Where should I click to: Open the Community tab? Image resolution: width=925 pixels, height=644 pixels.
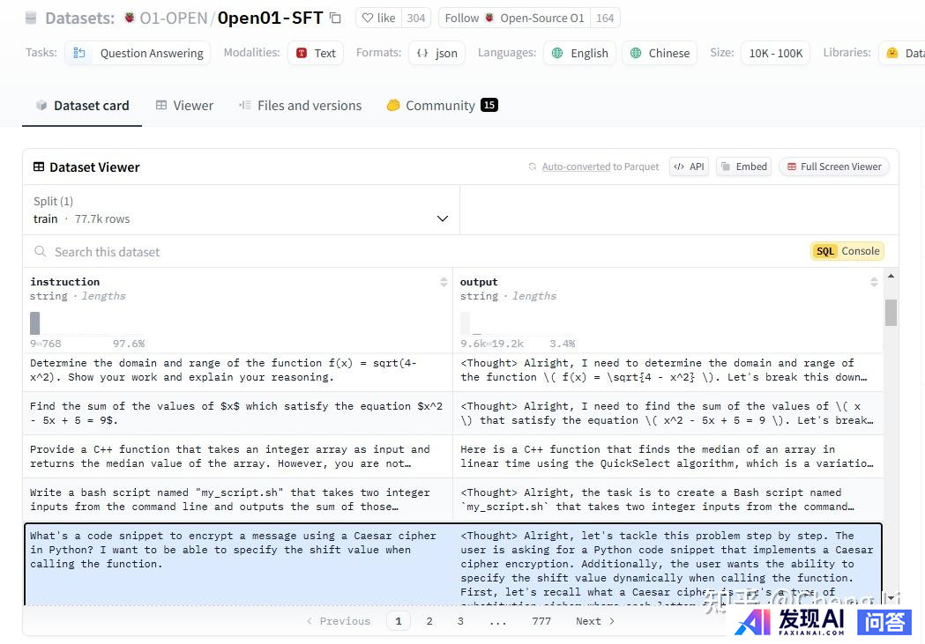click(441, 105)
